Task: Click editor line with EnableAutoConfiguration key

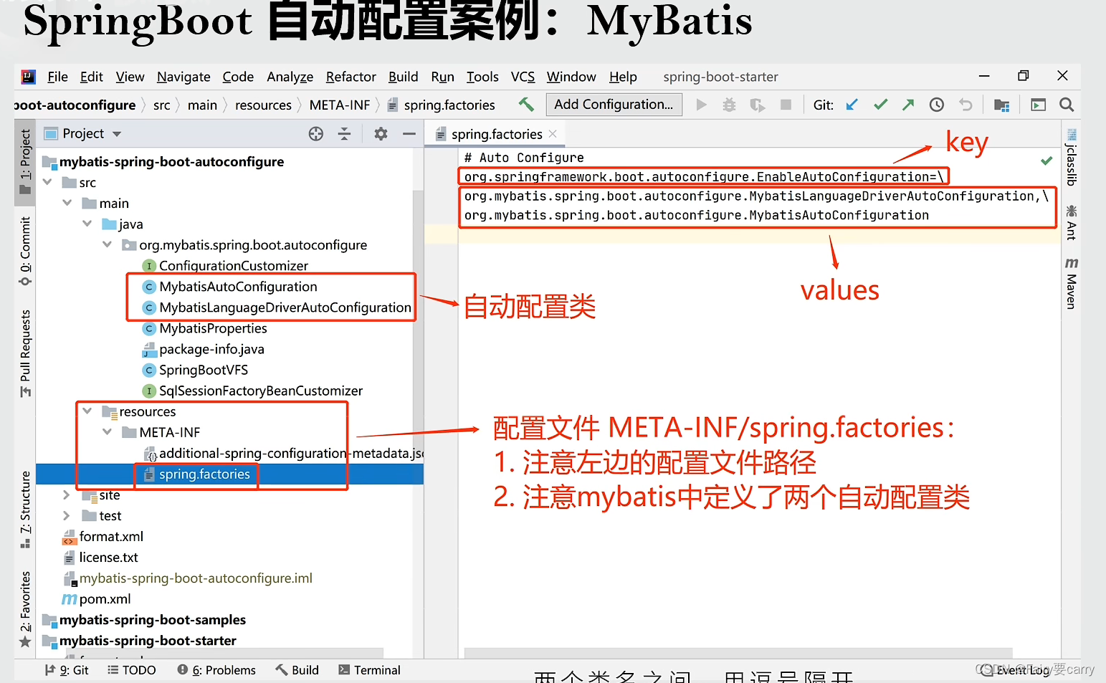Action: coord(703,176)
